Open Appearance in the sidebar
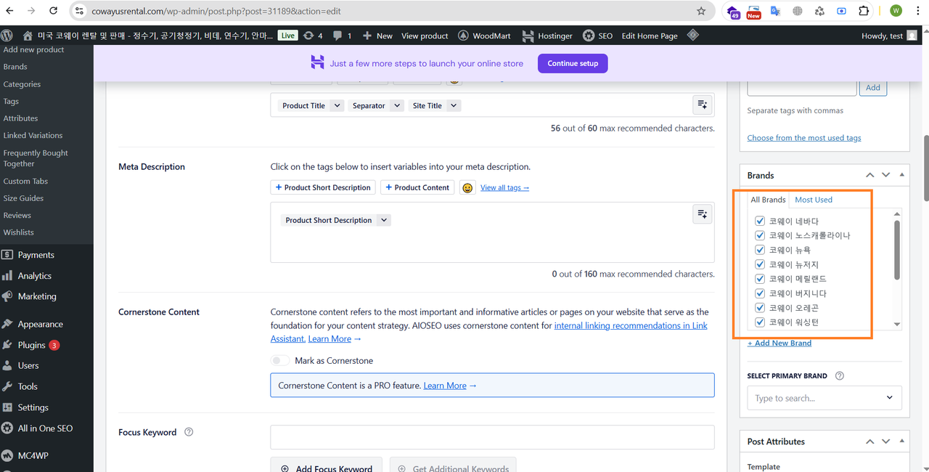The image size is (929, 472). (x=40, y=325)
